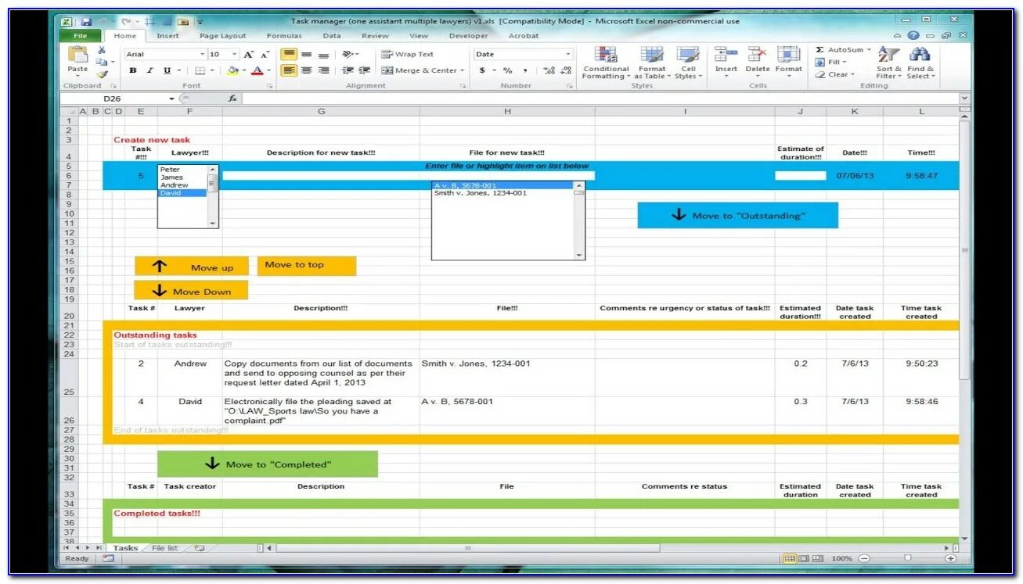Open the Font Color dropdown arrow

pyautogui.click(x=268, y=70)
